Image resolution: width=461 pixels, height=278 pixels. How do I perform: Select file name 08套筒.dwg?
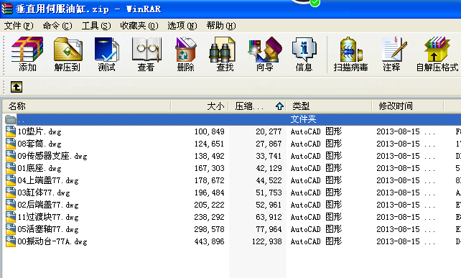coord(39,144)
